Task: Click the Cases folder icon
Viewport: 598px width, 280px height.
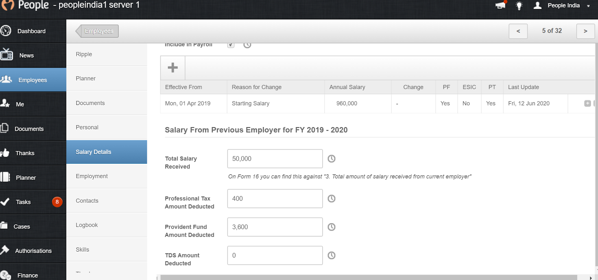Action: (x=4, y=225)
